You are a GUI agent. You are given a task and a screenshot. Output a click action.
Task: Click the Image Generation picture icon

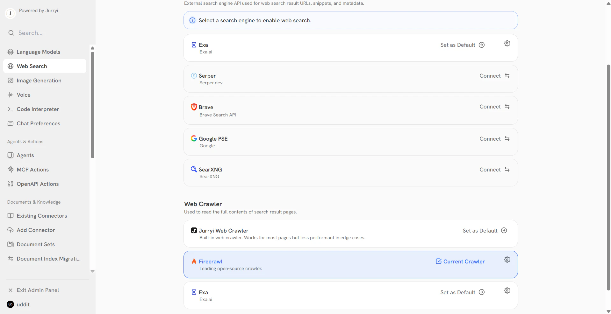coord(11,80)
